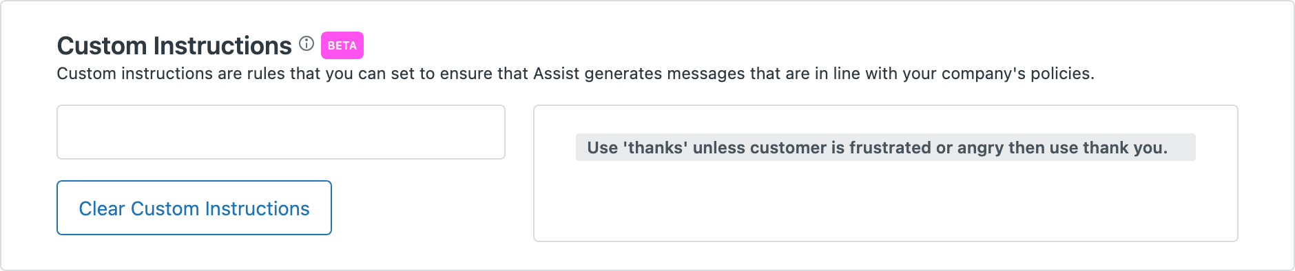1295x271 pixels.
Task: Click the word 'Custom' in the section title
Action: 102,45
